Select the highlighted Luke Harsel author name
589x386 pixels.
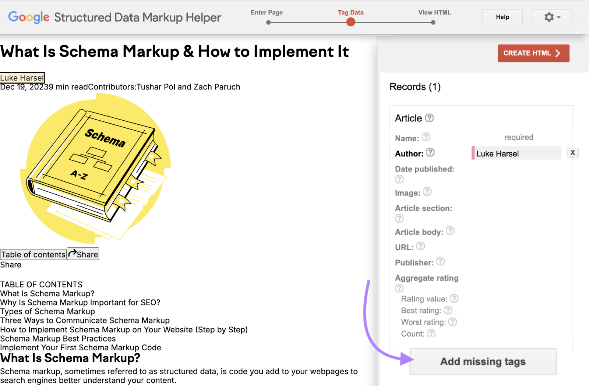[x=22, y=78]
